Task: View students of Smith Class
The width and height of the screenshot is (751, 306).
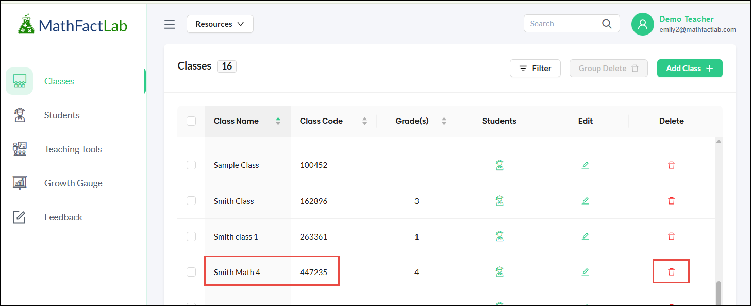Action: coord(499,200)
